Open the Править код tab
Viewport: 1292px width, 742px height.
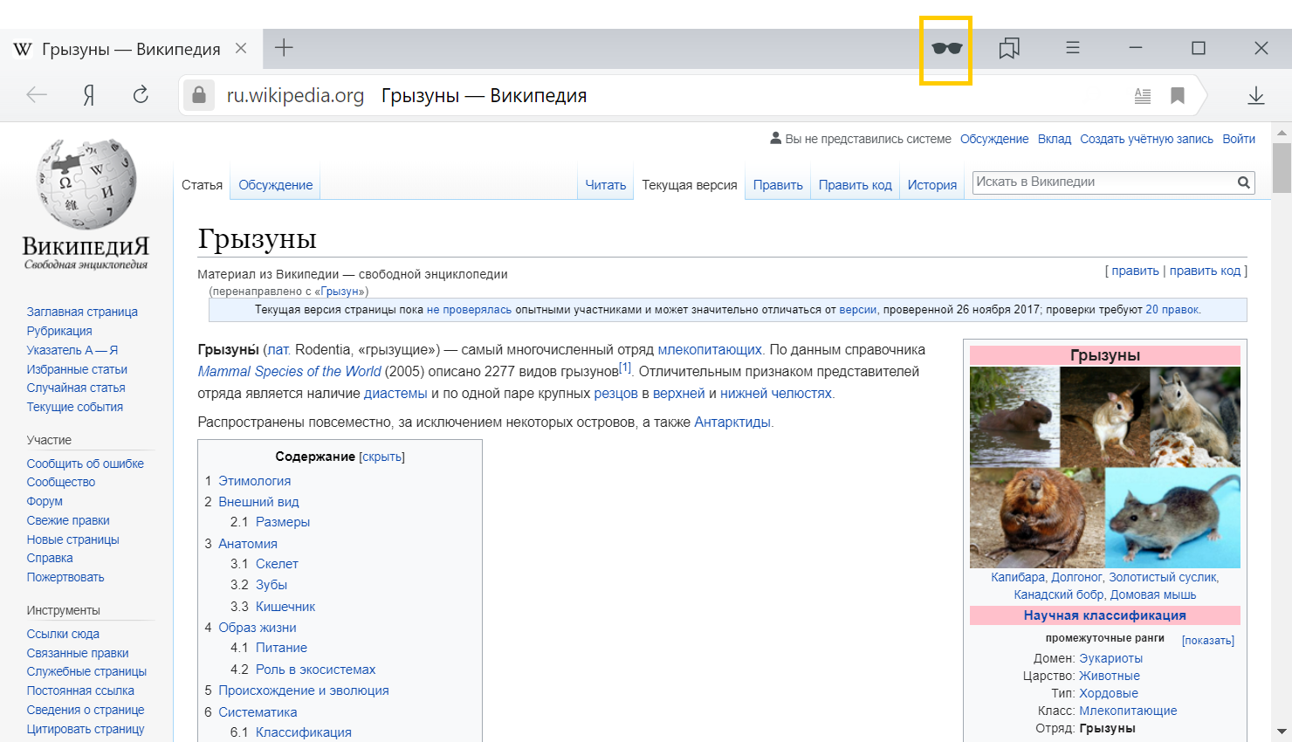pyautogui.click(x=856, y=185)
